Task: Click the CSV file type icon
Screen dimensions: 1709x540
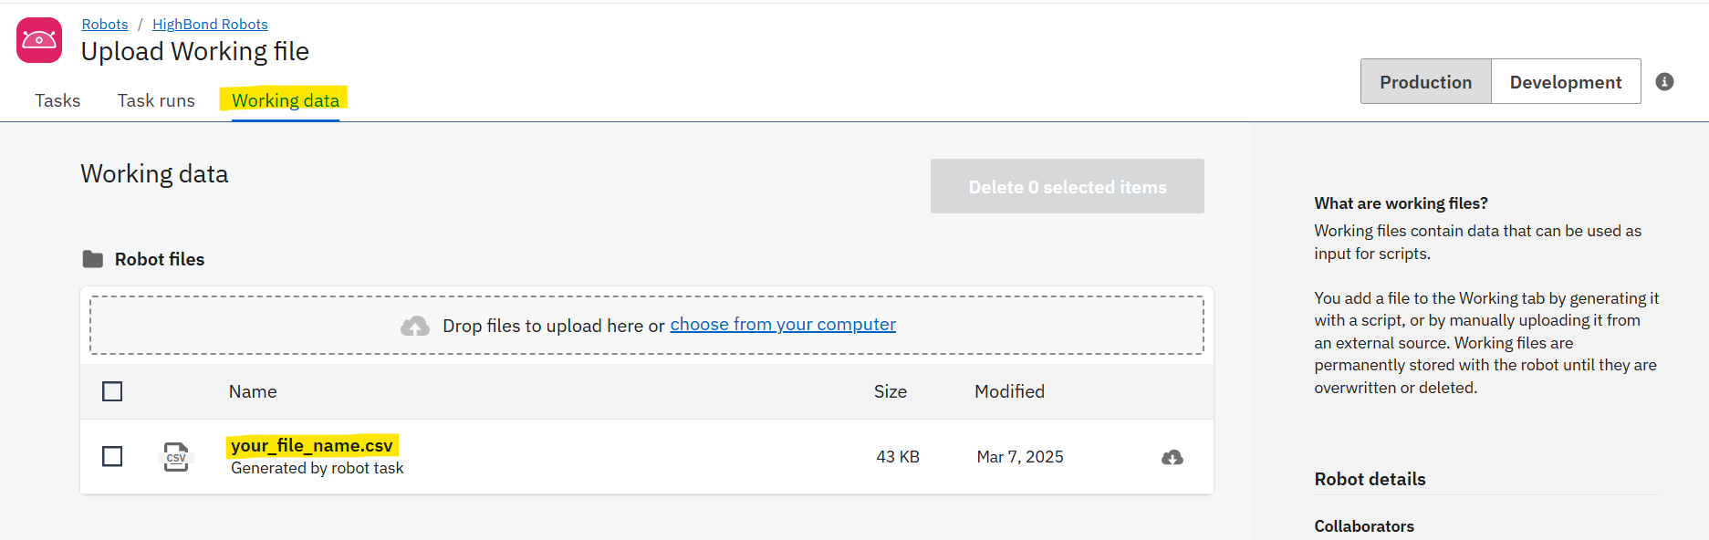Action: 176,456
